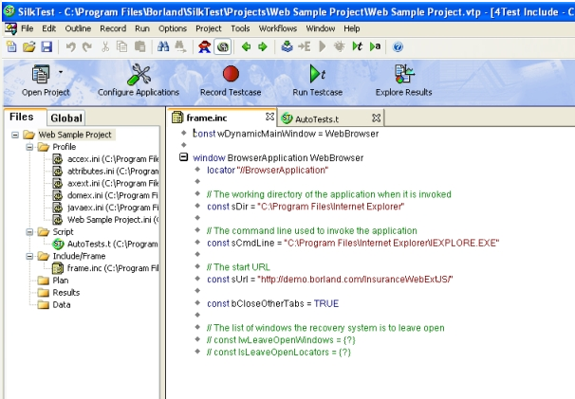Click the blue Help question mark icon
This screenshot has height=399, width=575.
(x=398, y=46)
